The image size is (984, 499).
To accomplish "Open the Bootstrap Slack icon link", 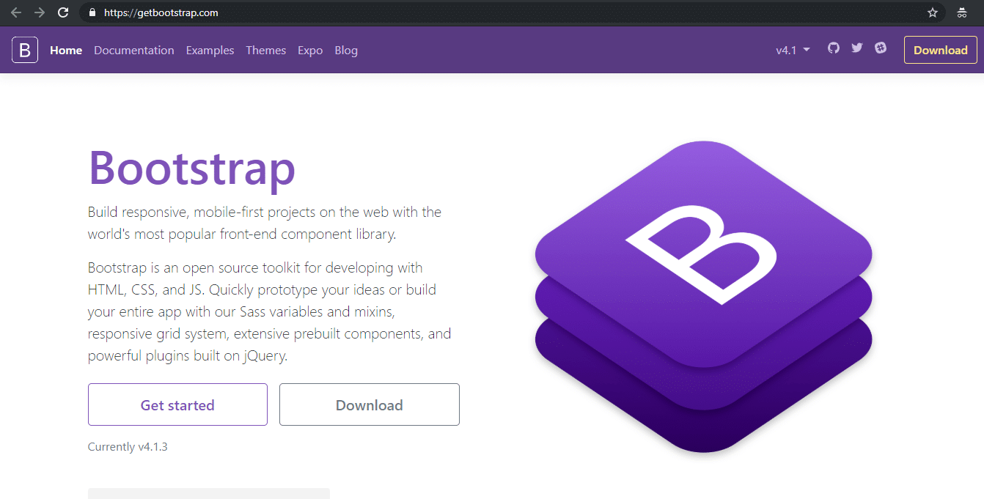I will coord(881,48).
